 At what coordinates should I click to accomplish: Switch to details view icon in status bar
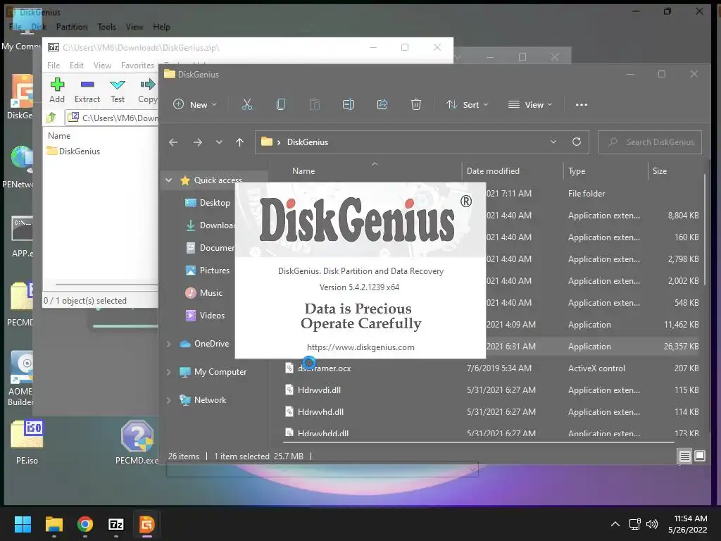[x=684, y=456]
